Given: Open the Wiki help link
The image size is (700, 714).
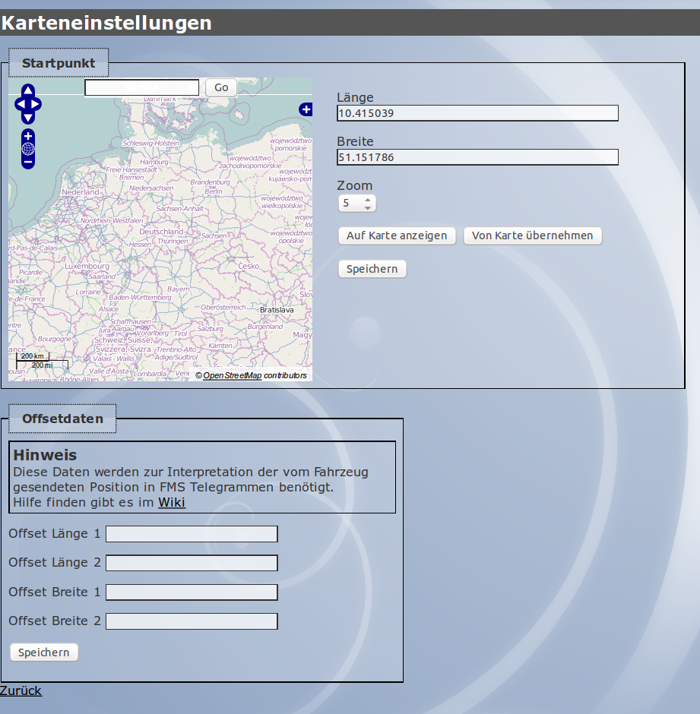Looking at the screenshot, I should (171, 502).
